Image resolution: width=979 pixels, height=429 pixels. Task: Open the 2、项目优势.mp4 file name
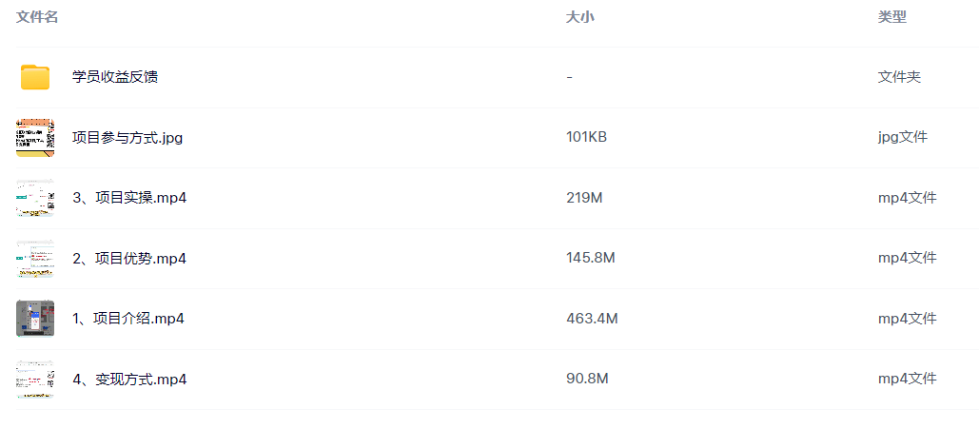point(129,259)
